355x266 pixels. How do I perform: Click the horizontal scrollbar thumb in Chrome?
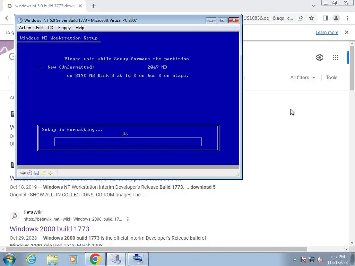[156, 249]
